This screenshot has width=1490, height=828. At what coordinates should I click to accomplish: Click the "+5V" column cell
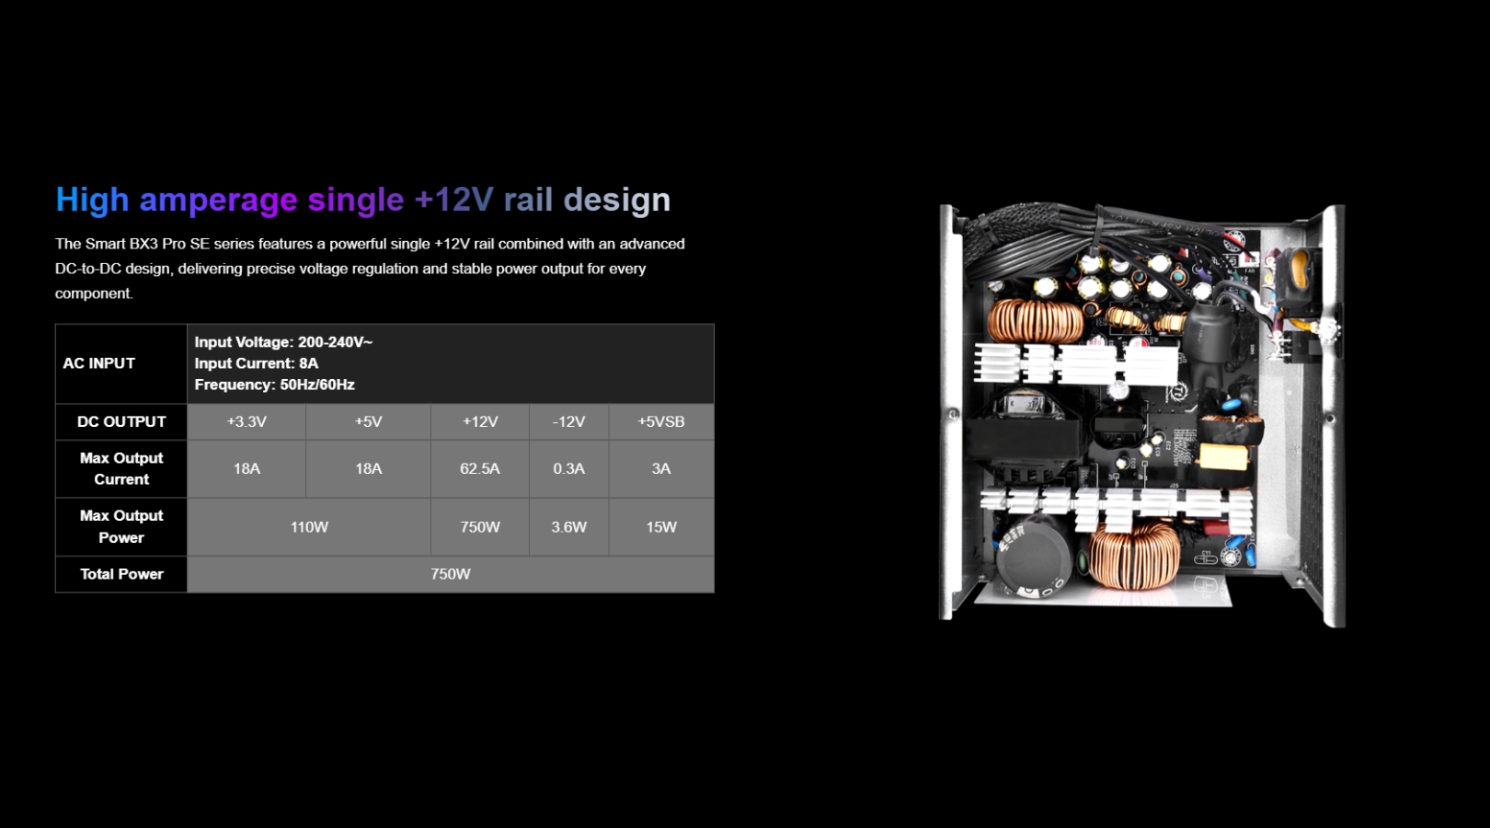(x=368, y=421)
